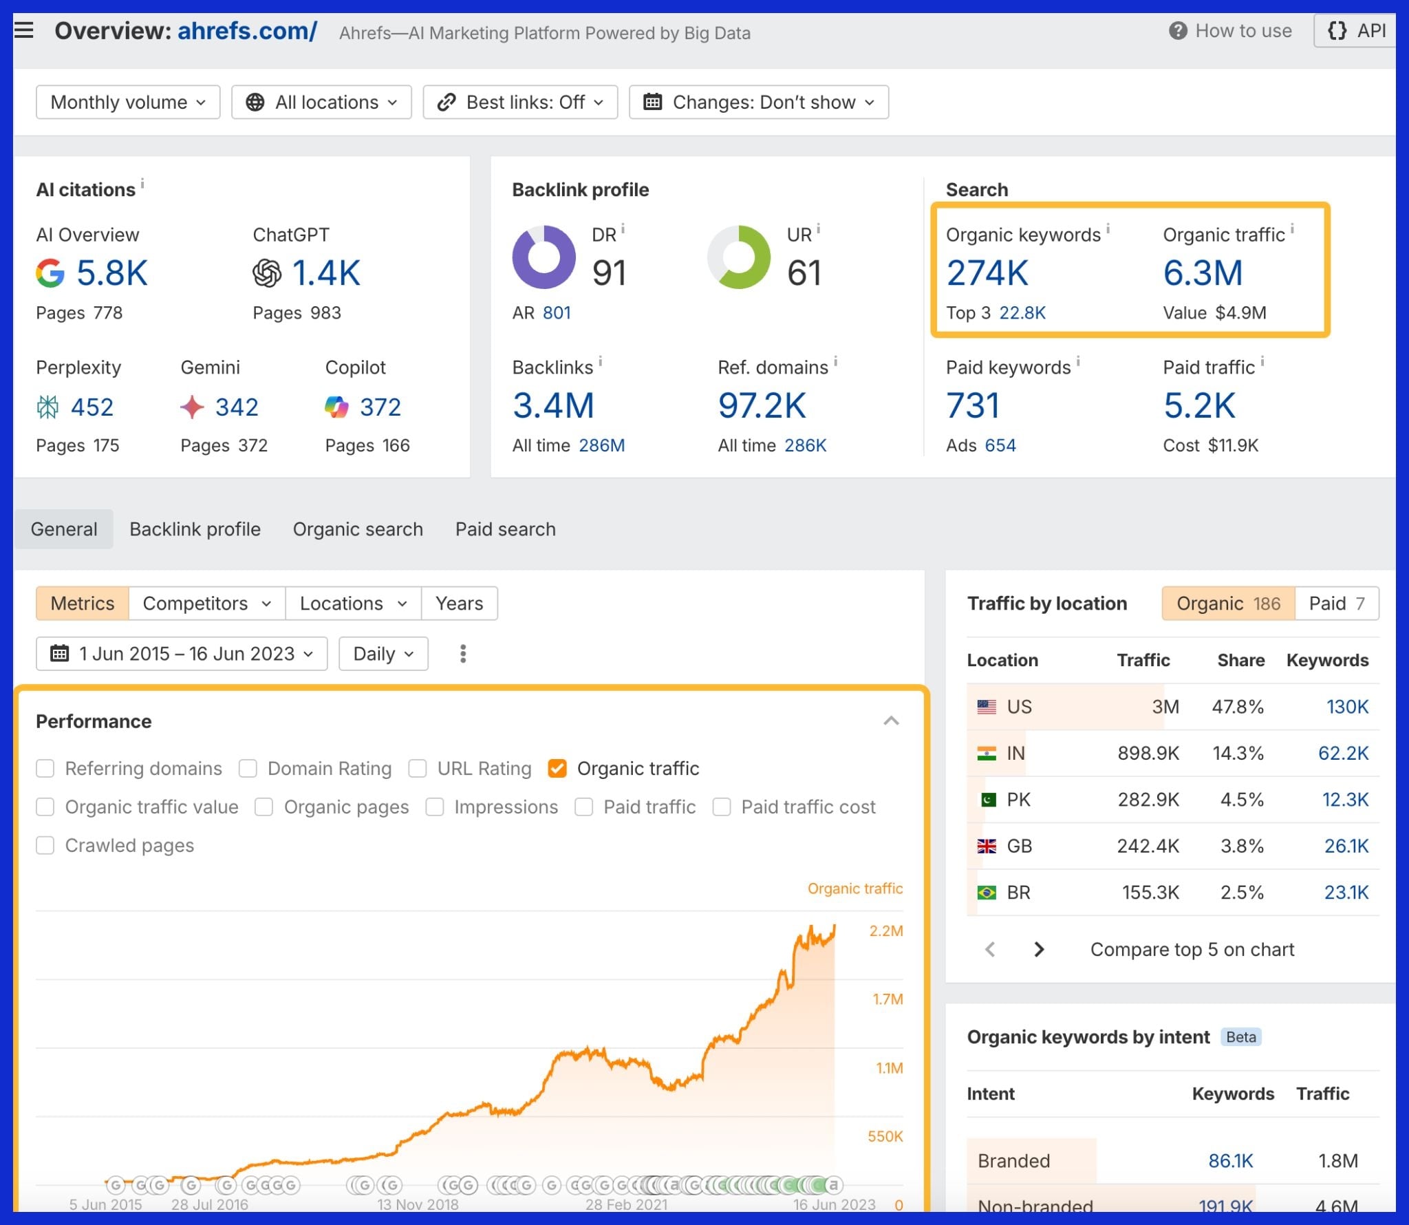Viewport: 1409px width, 1225px height.
Task: Click the UR info icon
Action: click(x=818, y=228)
